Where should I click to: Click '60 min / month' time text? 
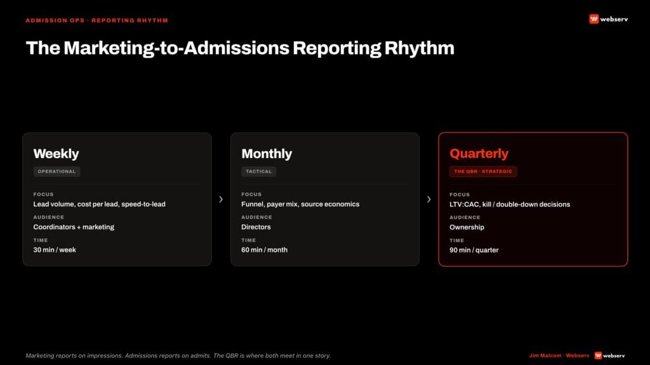coord(265,249)
